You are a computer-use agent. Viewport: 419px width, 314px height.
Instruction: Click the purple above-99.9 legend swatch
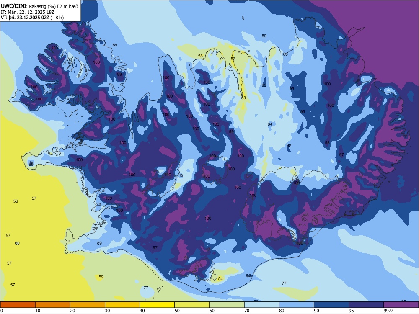(x=401, y=305)
